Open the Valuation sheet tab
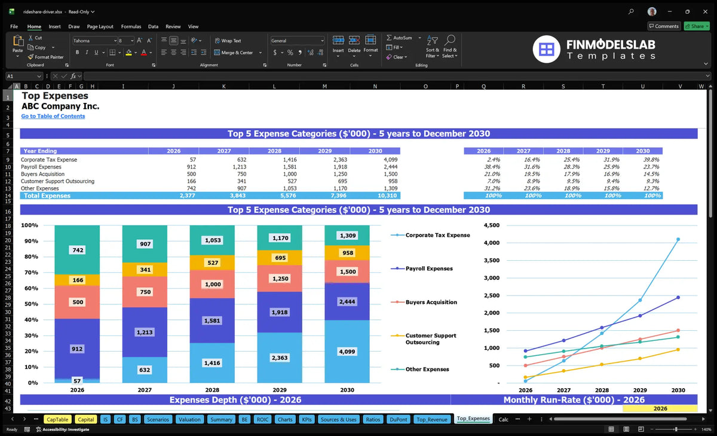The image size is (717, 436). (x=190, y=419)
